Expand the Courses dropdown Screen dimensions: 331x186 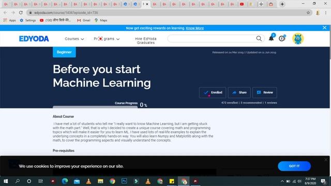point(74,39)
